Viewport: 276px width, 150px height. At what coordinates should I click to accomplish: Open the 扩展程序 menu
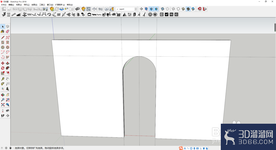60,5
